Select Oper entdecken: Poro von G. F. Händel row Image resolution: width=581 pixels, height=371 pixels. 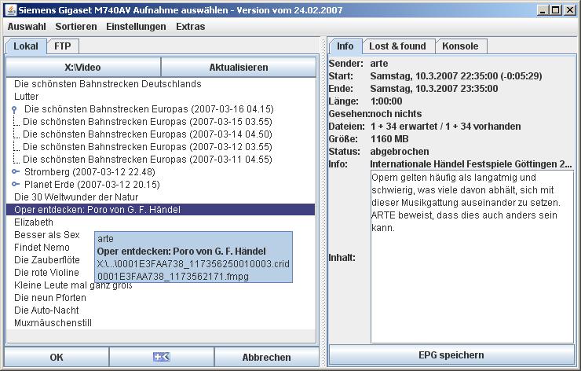[x=160, y=210]
